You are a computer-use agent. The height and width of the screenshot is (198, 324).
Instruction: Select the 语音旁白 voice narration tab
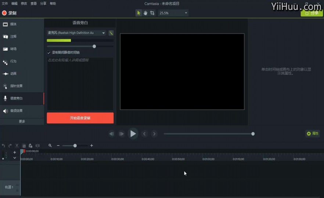point(22,98)
